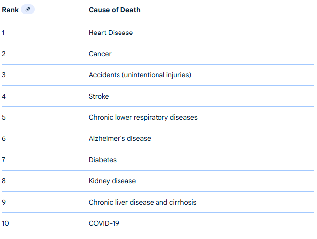Select the Heart Disease cell
The image size is (317, 239).
(111, 33)
